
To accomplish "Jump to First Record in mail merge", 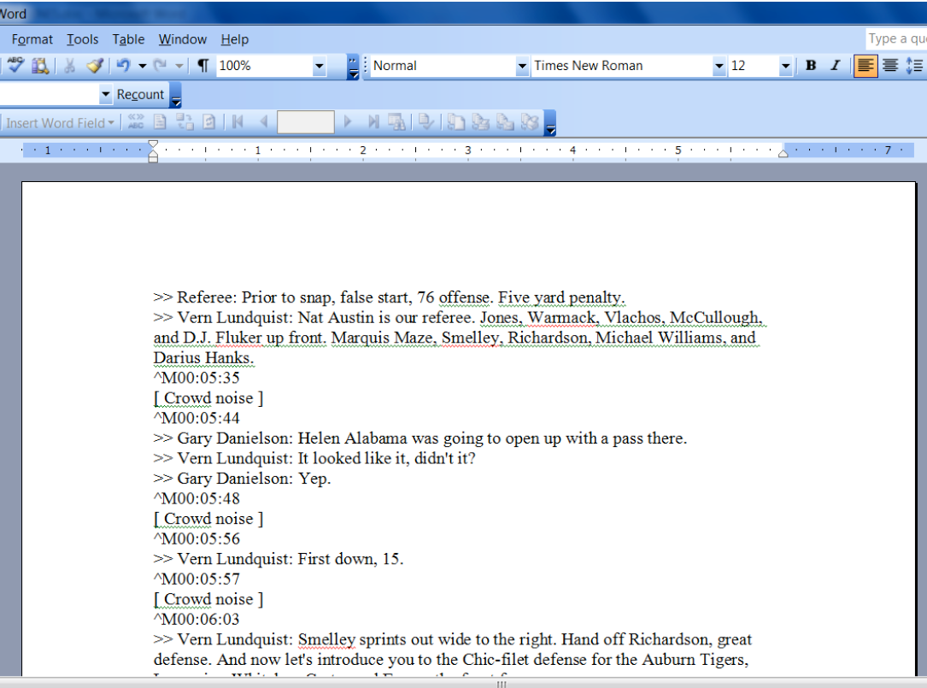I will click(x=238, y=122).
